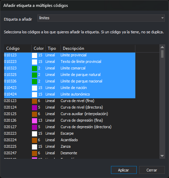
Task: Select row code 010123
Action: point(70,55)
